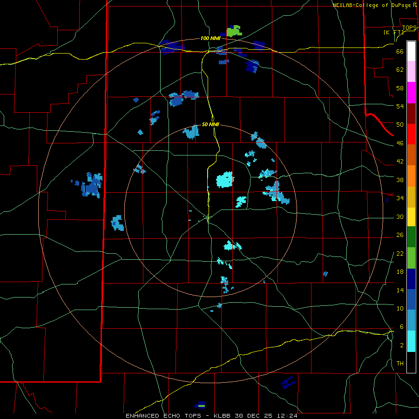419x419 pixels.
Task: Click the legend value '30'
Action: pyautogui.click(x=400, y=216)
